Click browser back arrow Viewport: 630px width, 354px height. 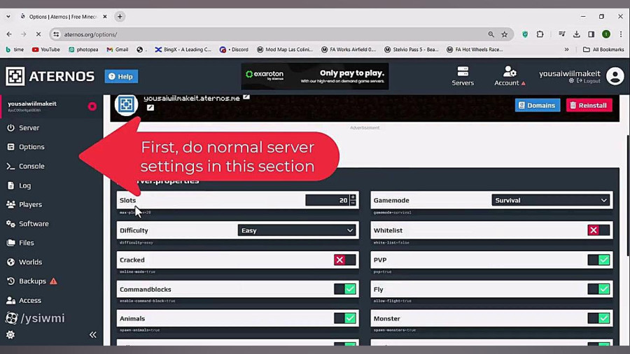(9, 34)
